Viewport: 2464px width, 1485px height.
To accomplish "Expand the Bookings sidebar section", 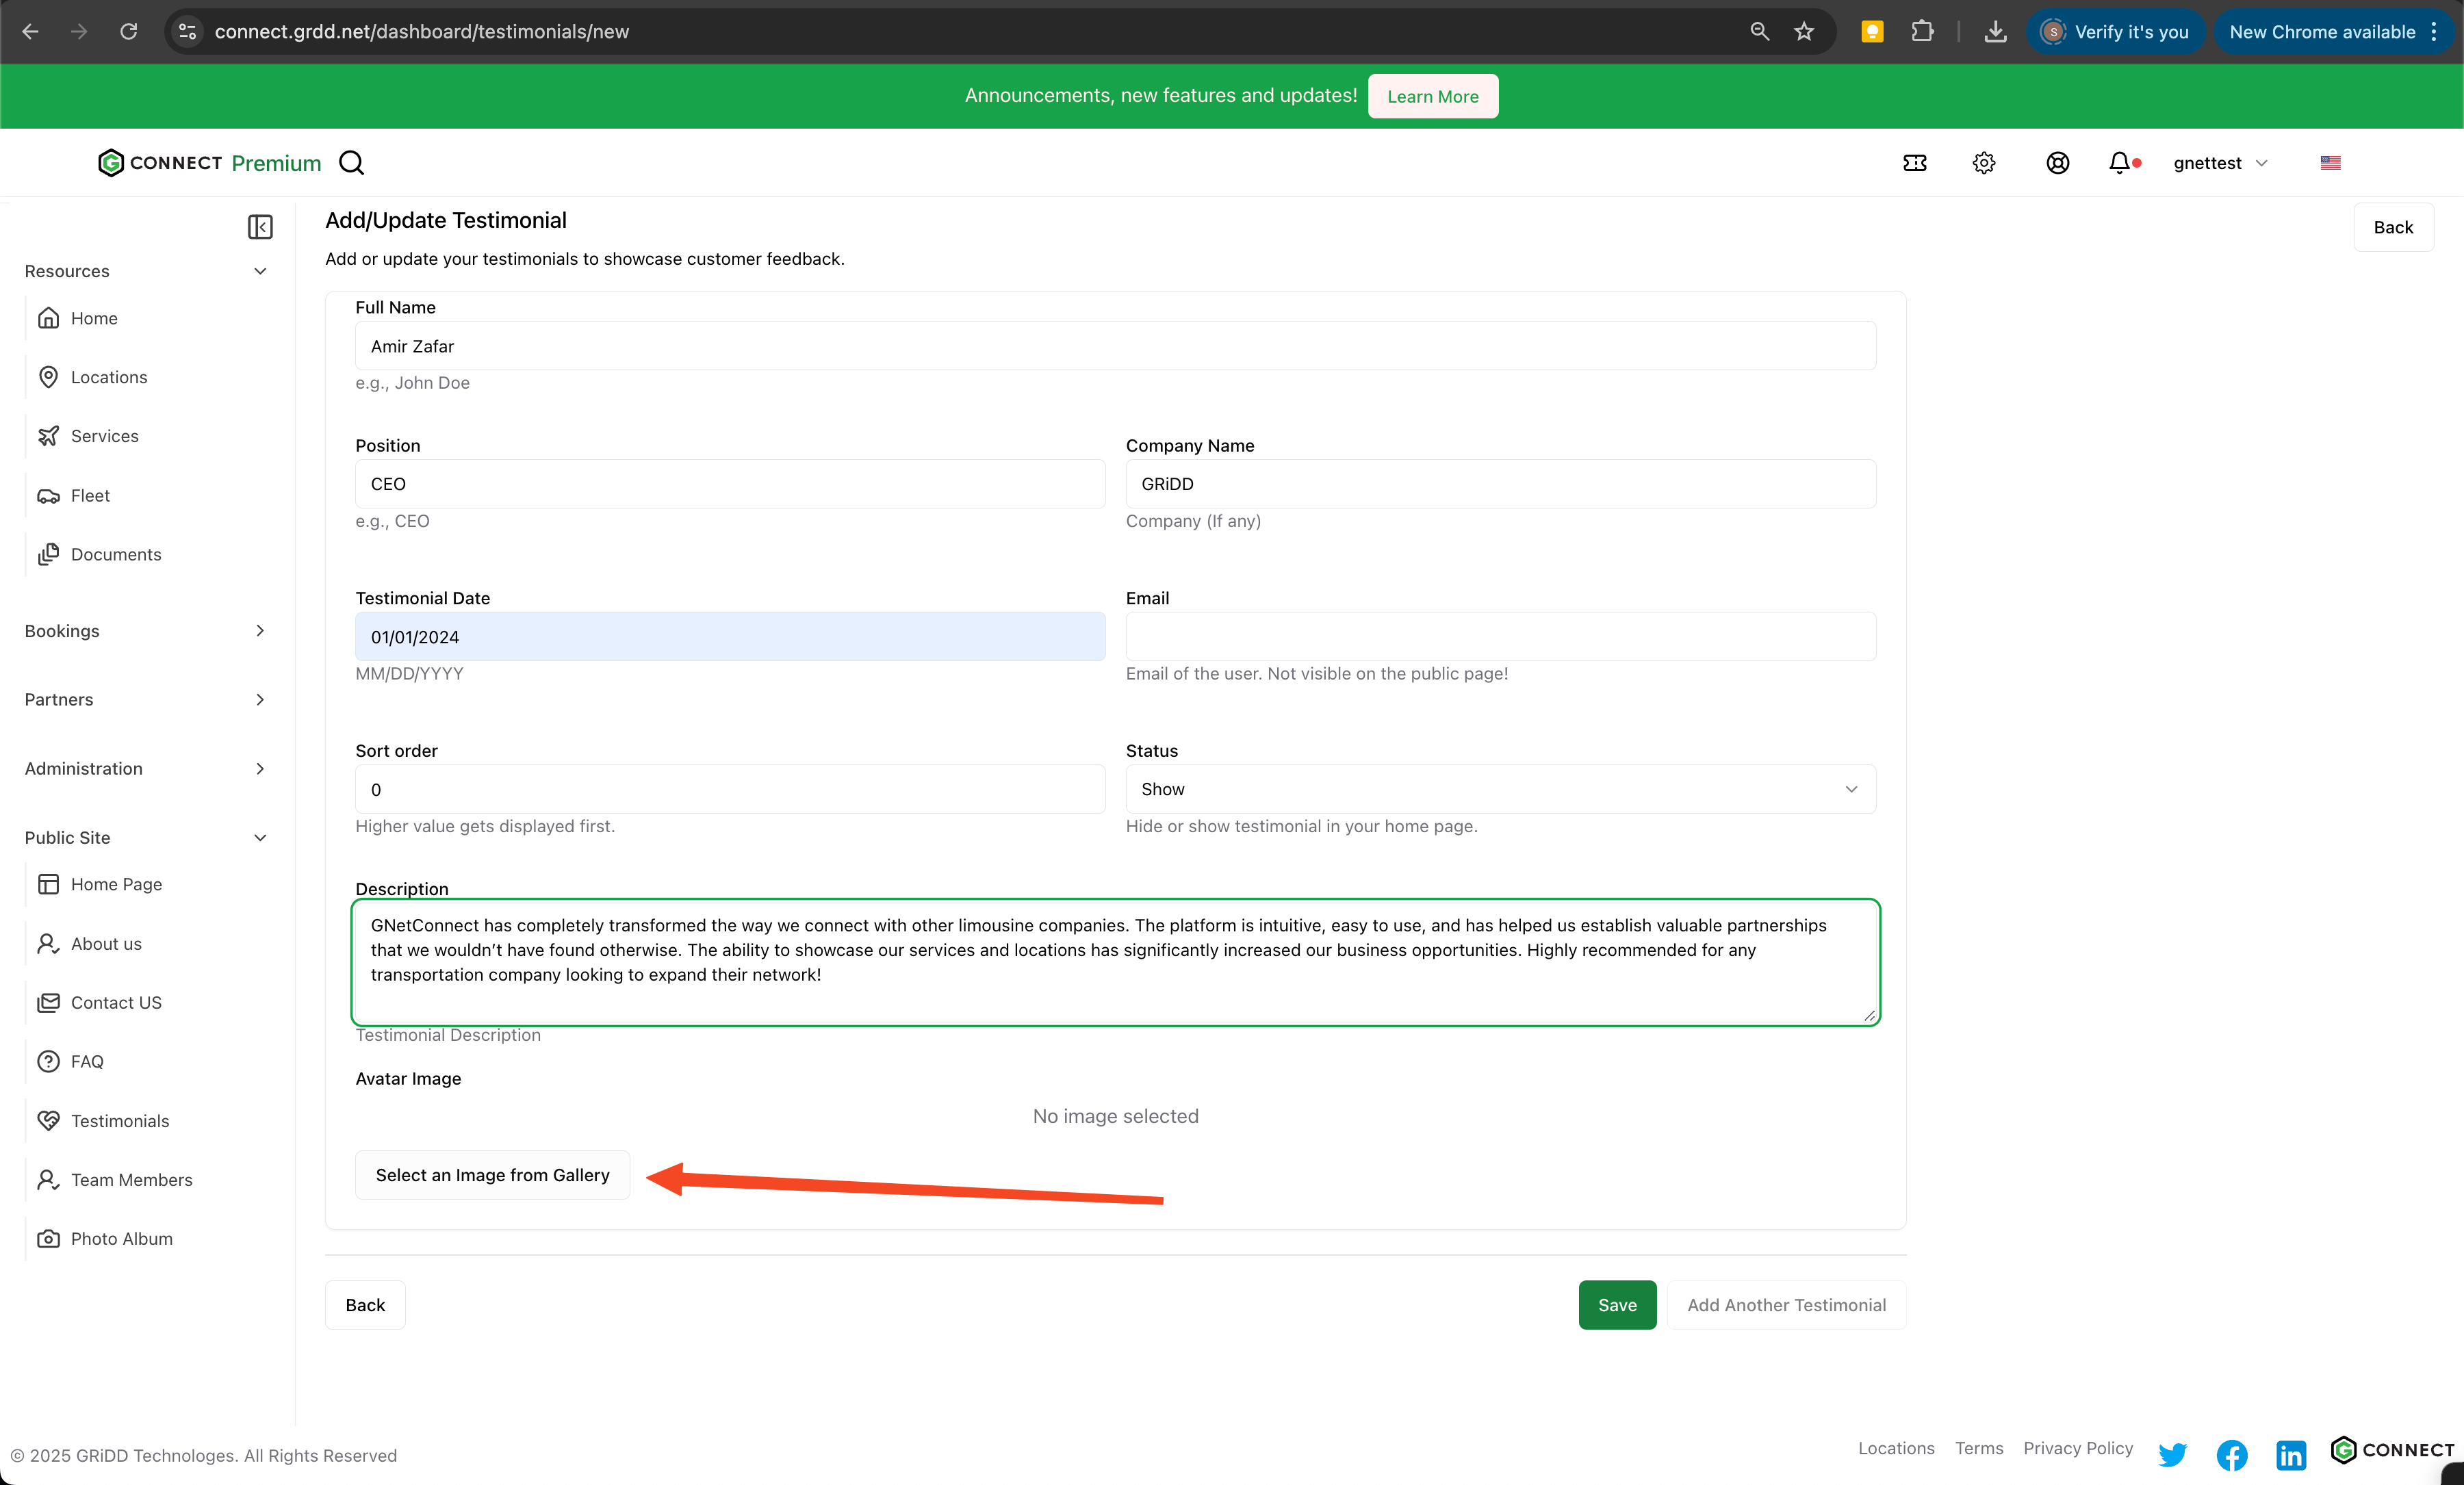I will click(x=146, y=631).
